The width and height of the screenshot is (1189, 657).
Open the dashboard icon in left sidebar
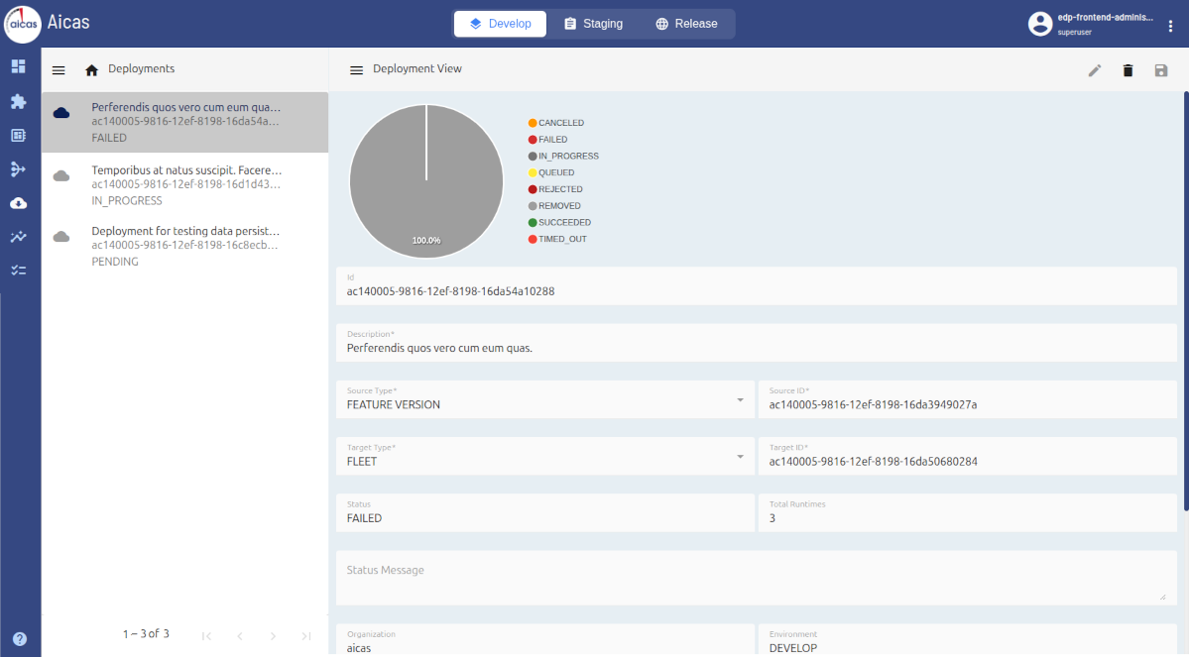click(18, 66)
